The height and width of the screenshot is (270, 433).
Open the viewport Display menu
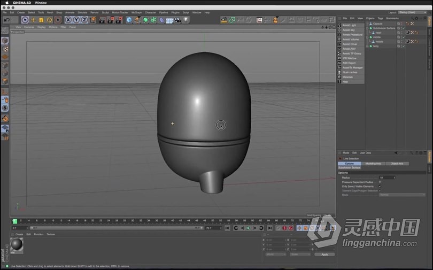point(41,27)
